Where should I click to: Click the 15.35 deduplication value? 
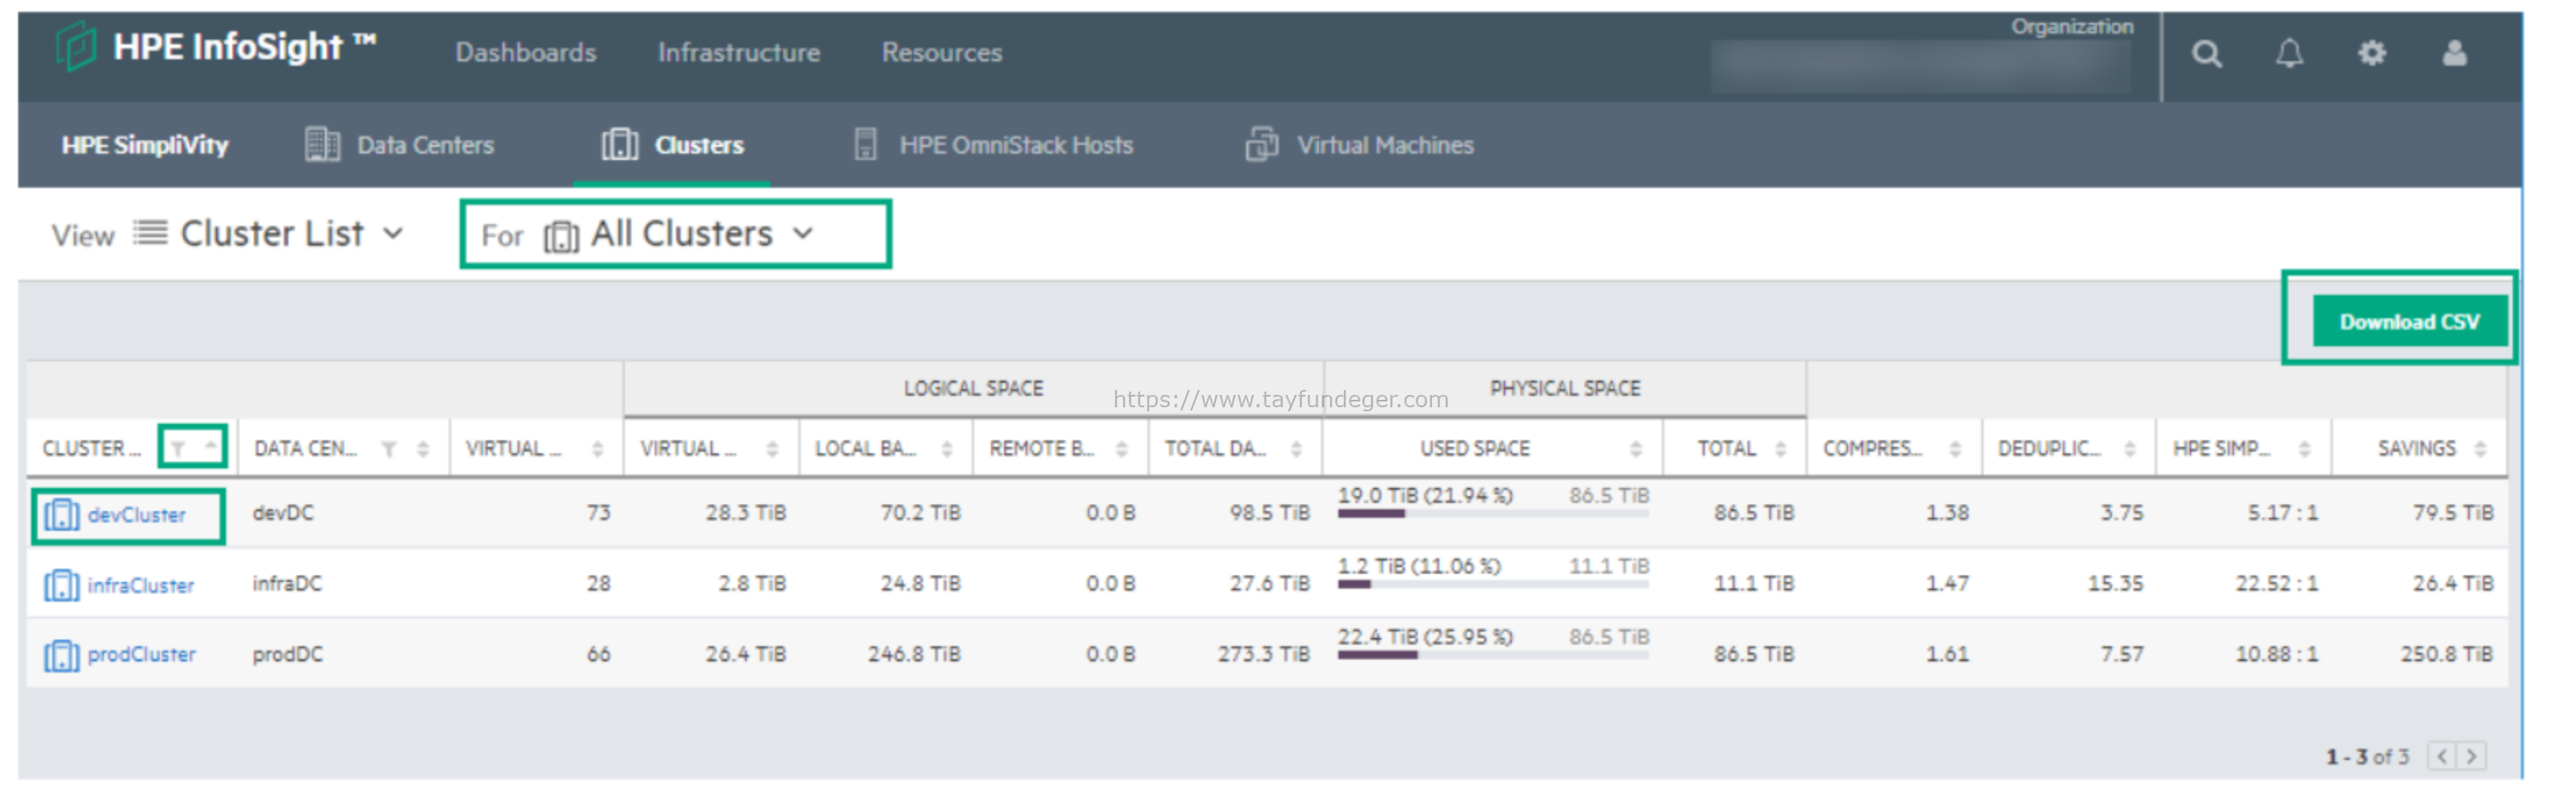point(2115,584)
